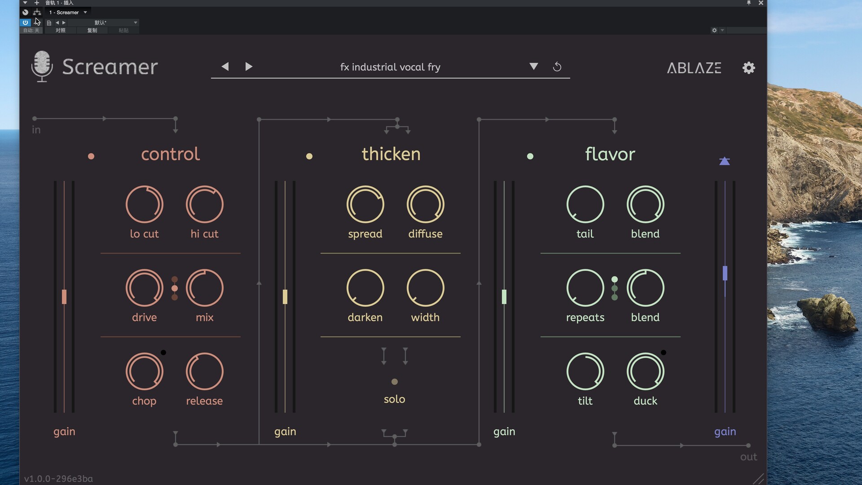
Task: Open the 默认 preset dropdown
Action: point(103,22)
